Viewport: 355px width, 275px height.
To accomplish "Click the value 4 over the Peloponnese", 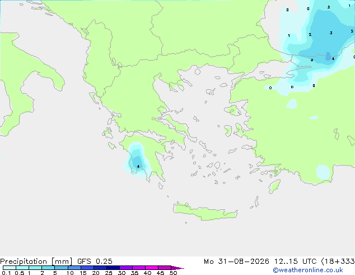I will tap(138, 167).
